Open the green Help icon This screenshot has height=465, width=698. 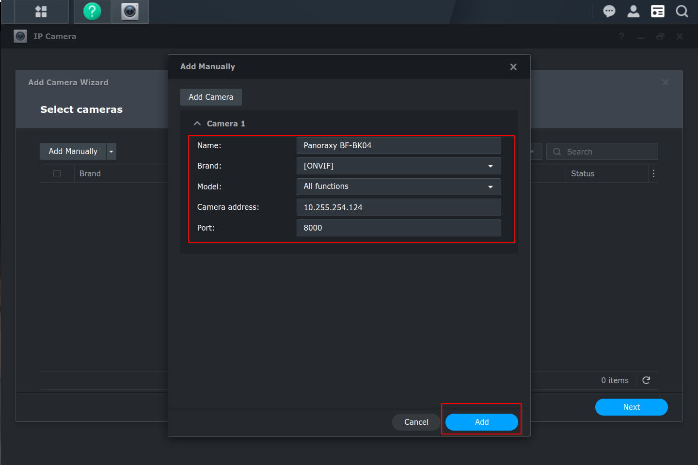point(92,12)
